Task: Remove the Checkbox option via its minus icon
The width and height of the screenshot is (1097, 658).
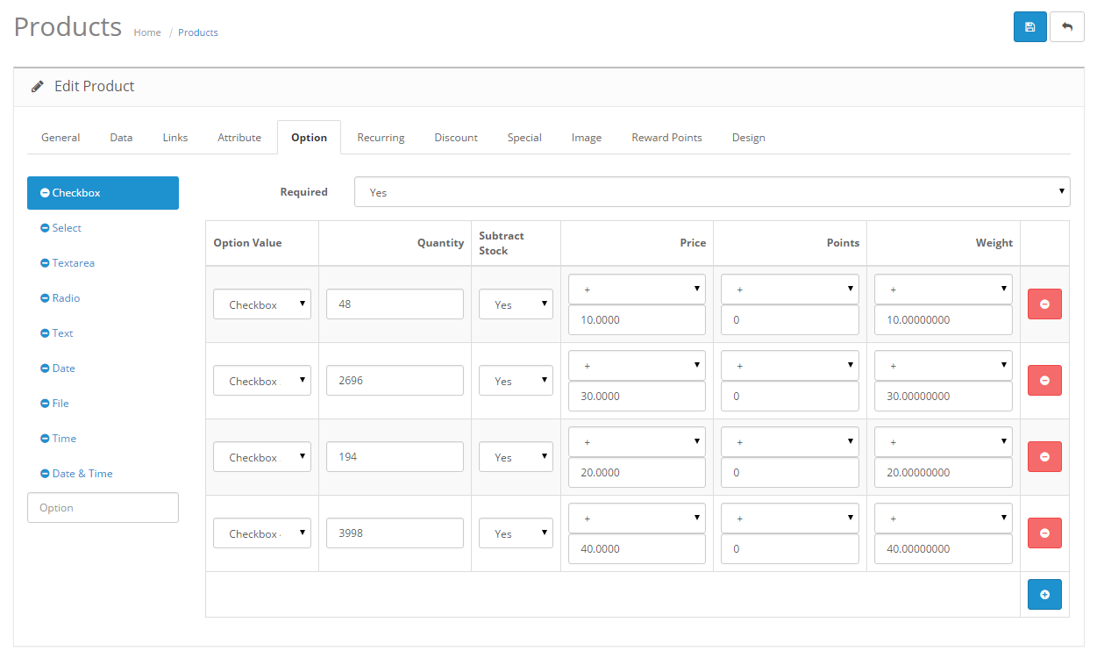Action: [x=46, y=192]
